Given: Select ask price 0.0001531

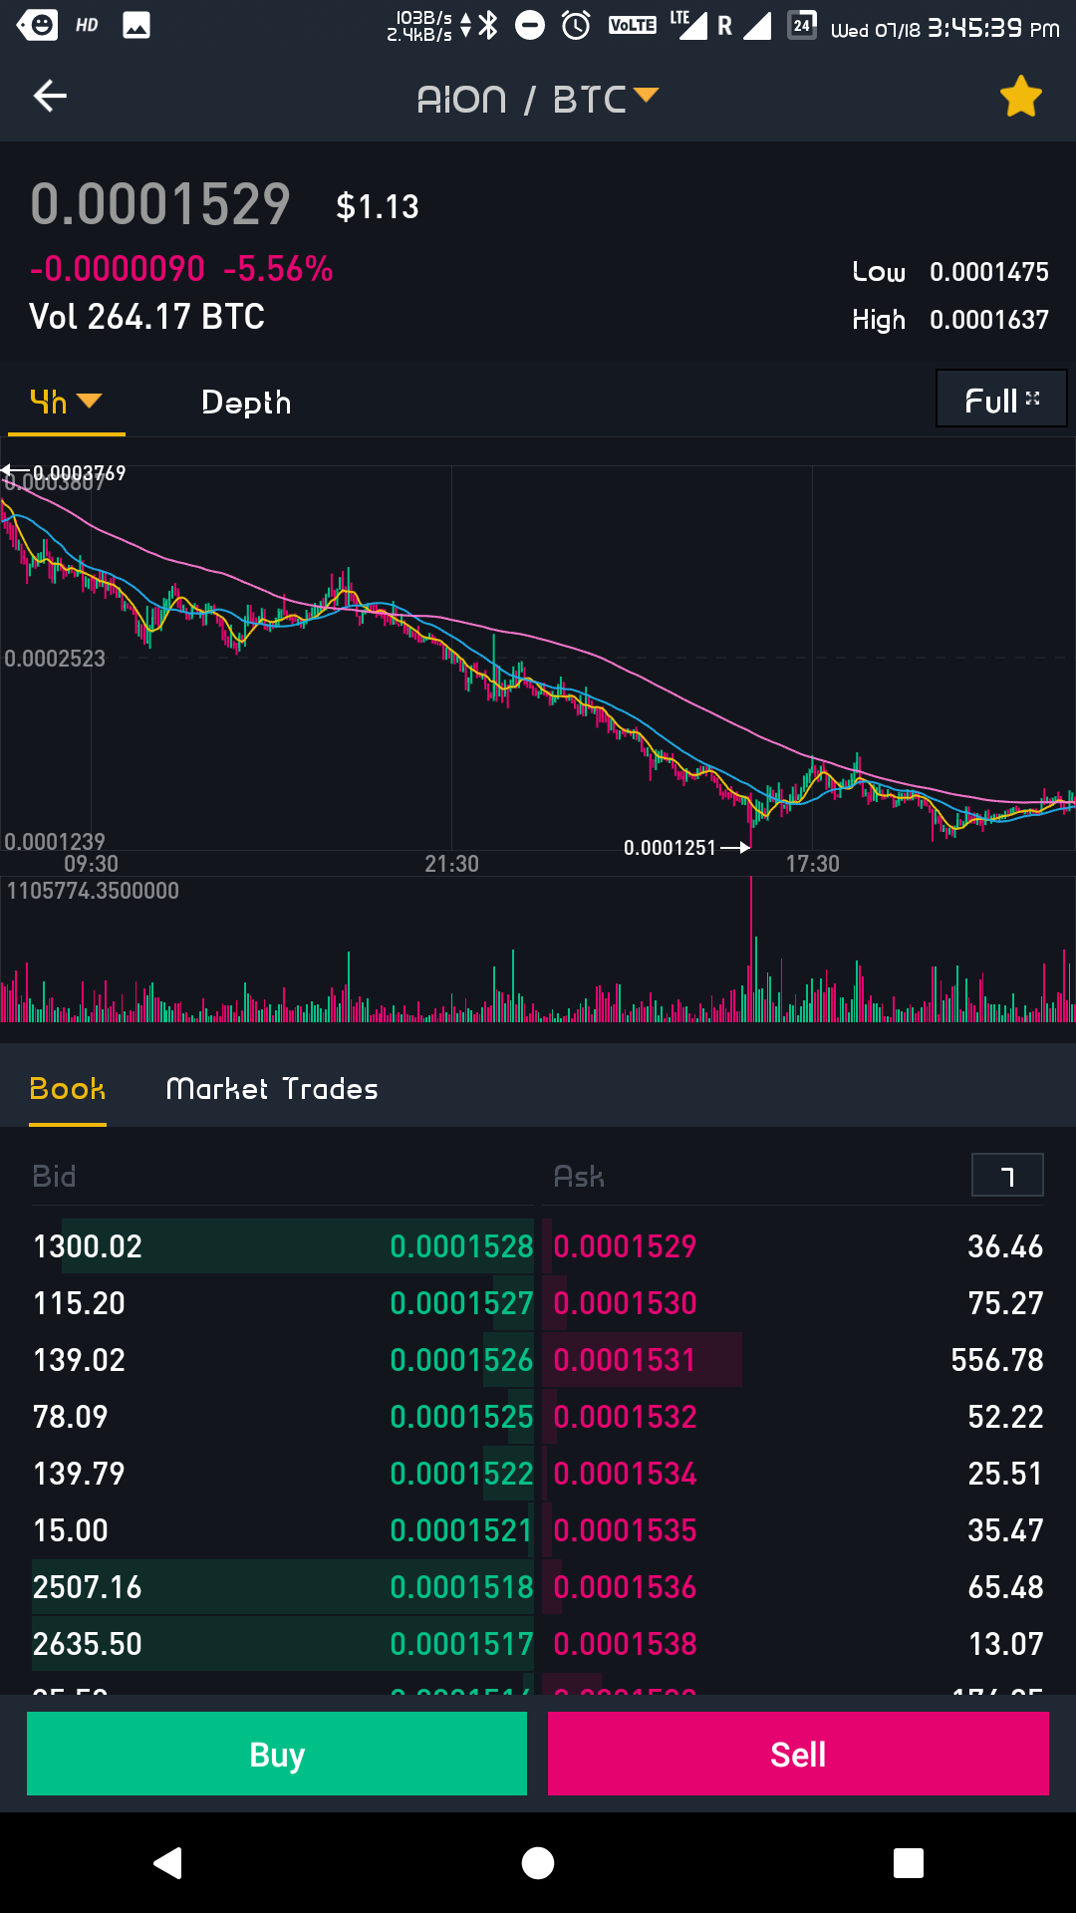Looking at the screenshot, I should coord(625,1360).
